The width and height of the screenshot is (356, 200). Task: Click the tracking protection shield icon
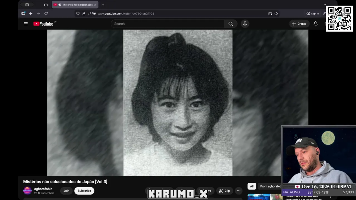(x=78, y=14)
